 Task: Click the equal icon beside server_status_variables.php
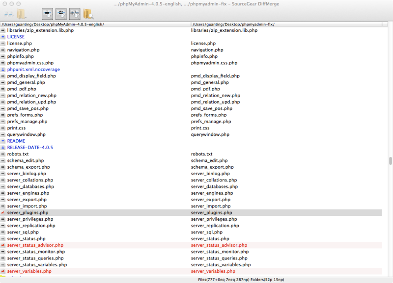[x=3, y=264]
